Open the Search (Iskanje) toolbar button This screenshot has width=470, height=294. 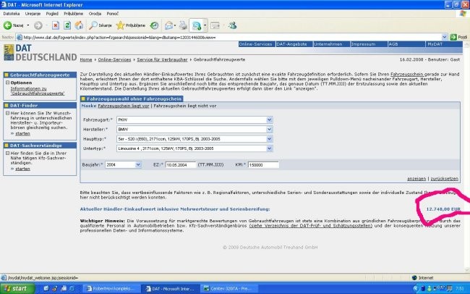(x=100, y=25)
